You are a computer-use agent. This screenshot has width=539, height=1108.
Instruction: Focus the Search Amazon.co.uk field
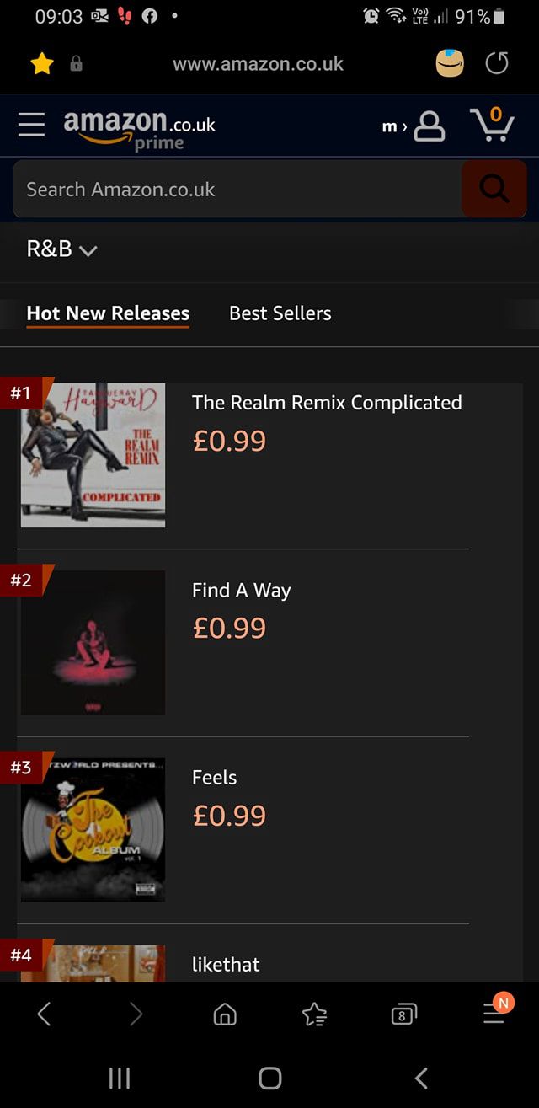tap(237, 190)
